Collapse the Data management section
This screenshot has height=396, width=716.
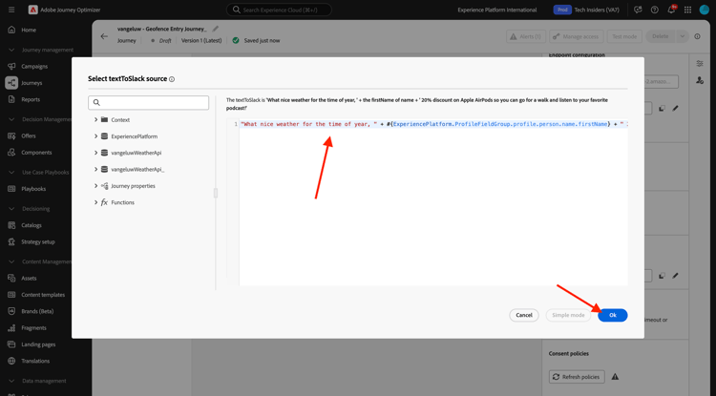pyautogui.click(x=11, y=381)
